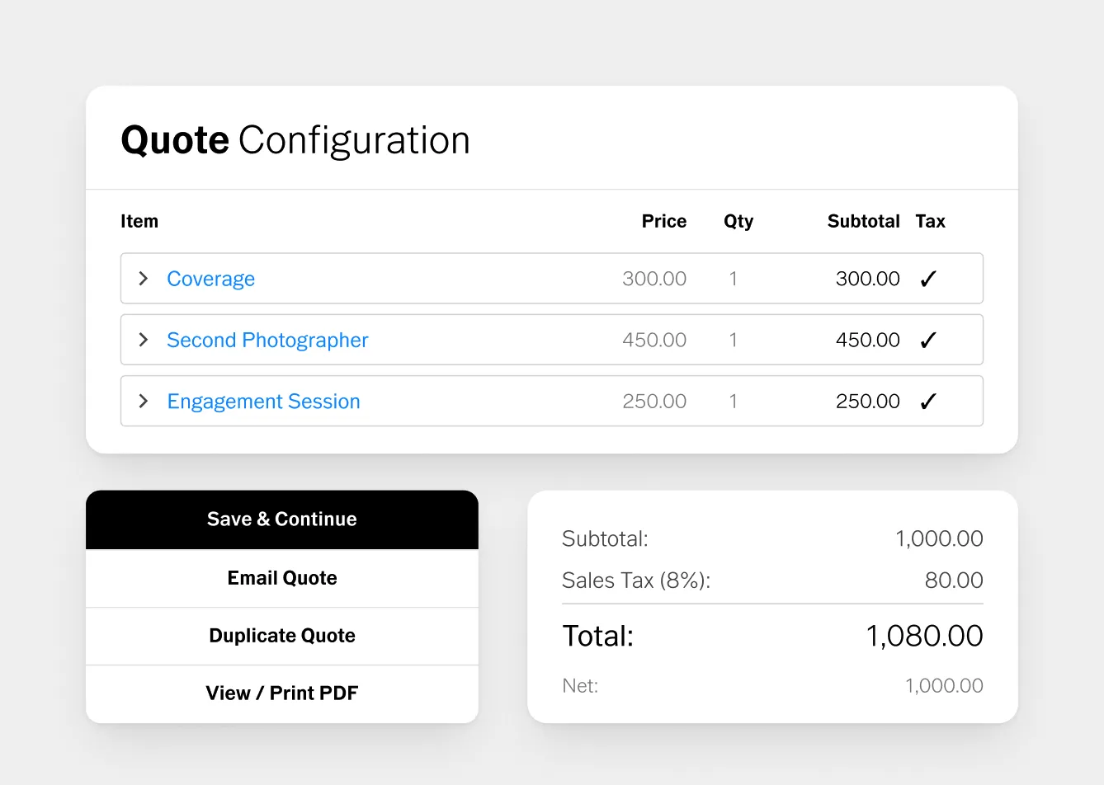Expand the Coverage item row
The image size is (1104, 785).
[144, 279]
